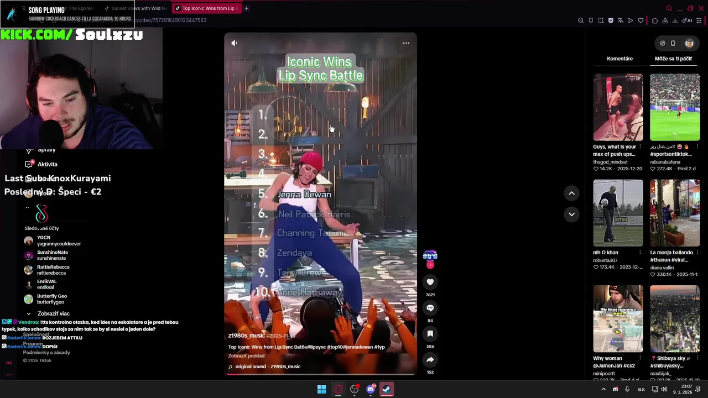The height and width of the screenshot is (398, 708).
Task: Open 'Why woman @JamenJah #cs2' thumbnail
Action: point(618,318)
